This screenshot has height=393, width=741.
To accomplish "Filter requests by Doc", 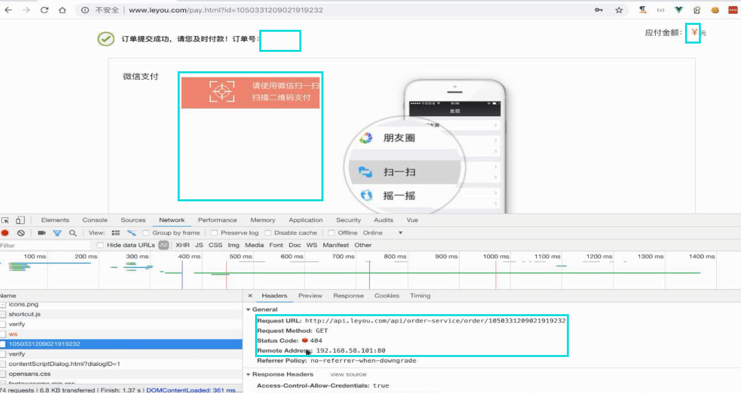I will [x=294, y=245].
